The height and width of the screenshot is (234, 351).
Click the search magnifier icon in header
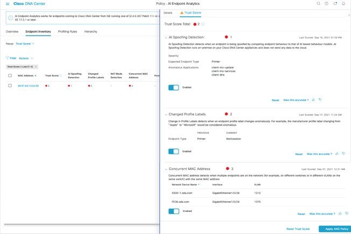click(318, 4)
